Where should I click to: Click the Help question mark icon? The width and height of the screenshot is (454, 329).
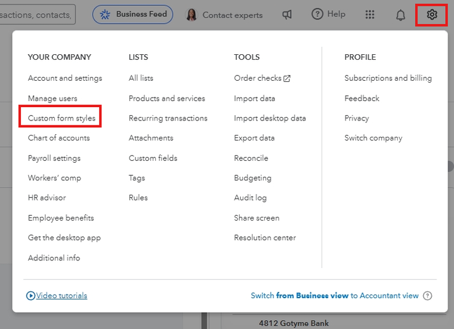(x=317, y=14)
